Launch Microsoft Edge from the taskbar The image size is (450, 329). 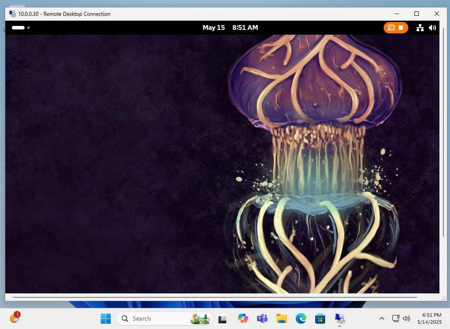pos(301,318)
